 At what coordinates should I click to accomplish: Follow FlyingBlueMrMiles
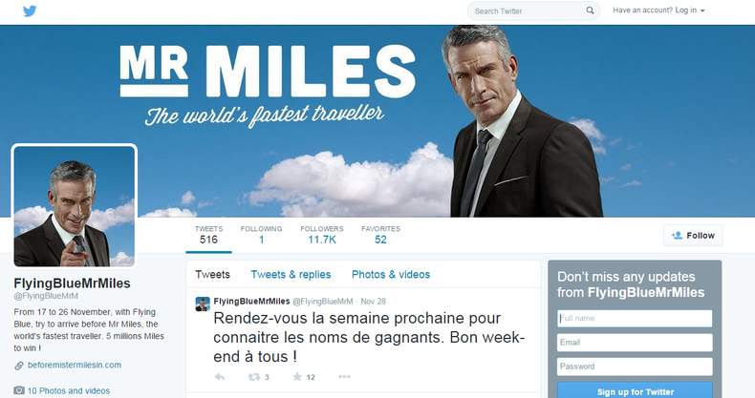point(693,236)
